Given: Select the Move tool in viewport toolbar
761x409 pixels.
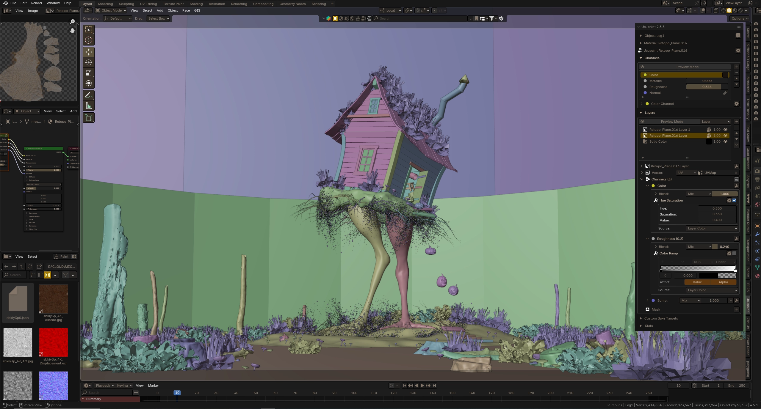Looking at the screenshot, I should [89, 52].
